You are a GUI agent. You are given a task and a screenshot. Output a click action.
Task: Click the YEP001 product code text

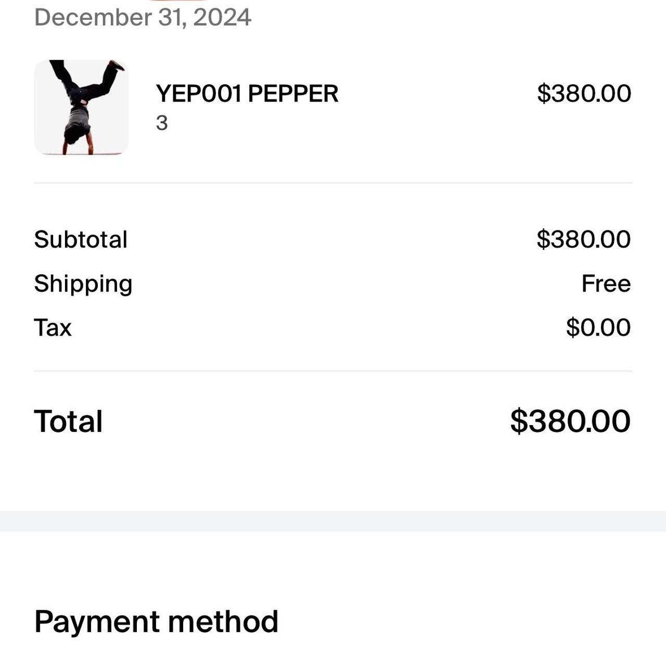click(199, 94)
